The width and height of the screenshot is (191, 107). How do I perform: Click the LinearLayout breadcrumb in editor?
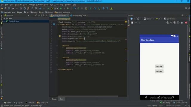pos(64,19)
